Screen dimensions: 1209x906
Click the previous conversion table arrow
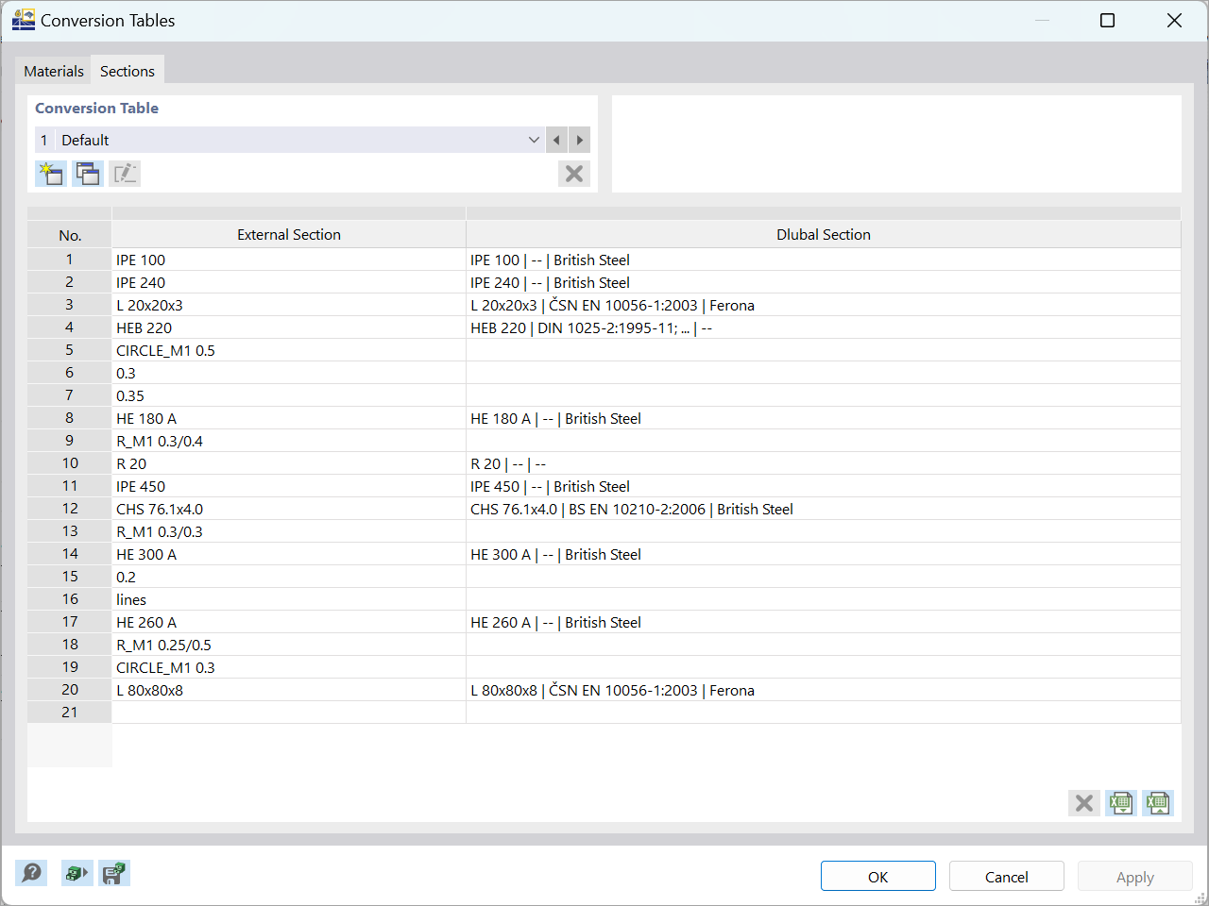pos(556,140)
